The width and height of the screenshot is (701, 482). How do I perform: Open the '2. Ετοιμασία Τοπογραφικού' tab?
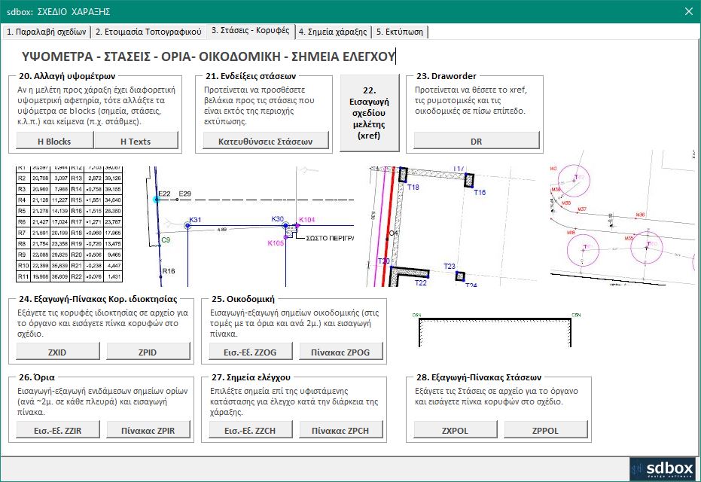[x=148, y=32]
